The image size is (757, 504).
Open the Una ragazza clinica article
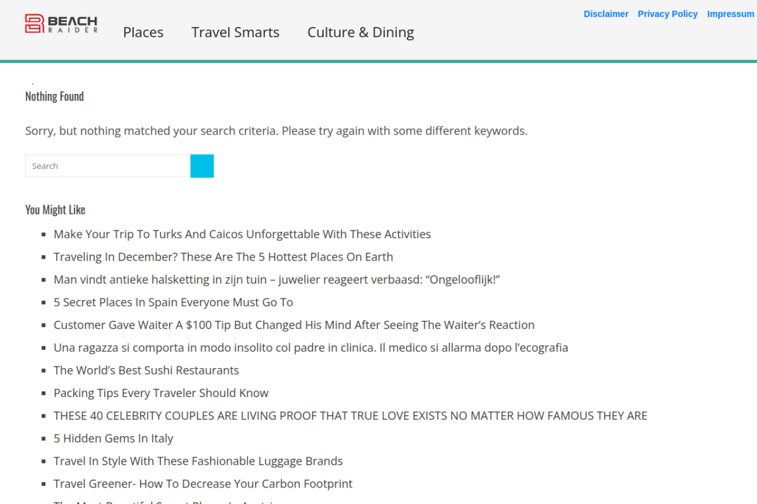tap(310, 347)
